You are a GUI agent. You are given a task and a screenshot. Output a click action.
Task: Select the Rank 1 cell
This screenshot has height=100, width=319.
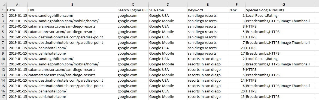pos(237,15)
